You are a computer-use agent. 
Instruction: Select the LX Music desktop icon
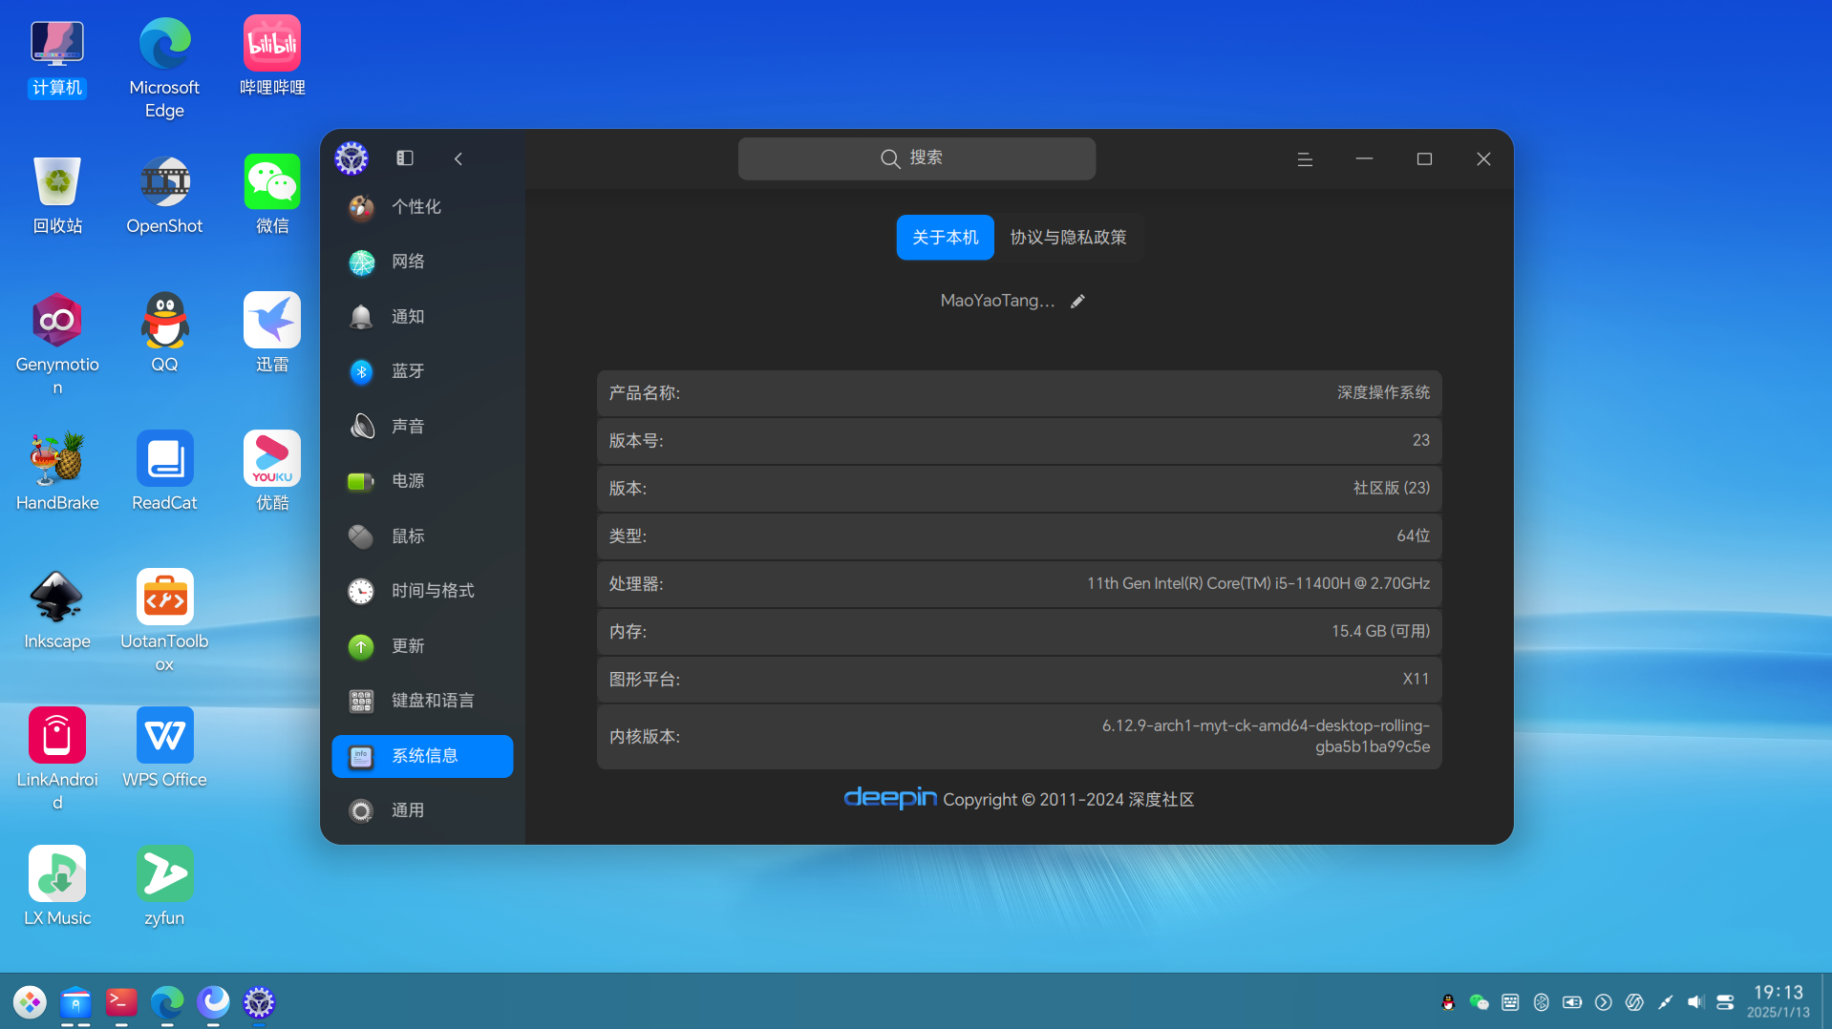pos(57,887)
